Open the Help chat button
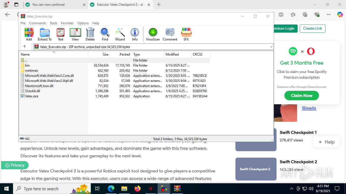 (x=326, y=142)
